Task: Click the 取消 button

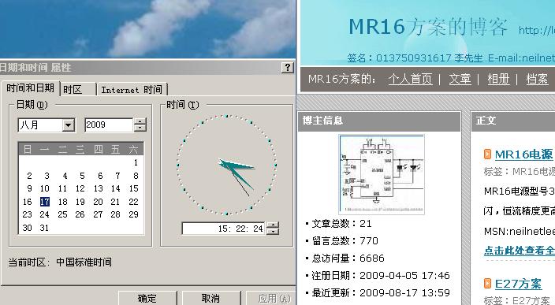Action: coord(211,298)
